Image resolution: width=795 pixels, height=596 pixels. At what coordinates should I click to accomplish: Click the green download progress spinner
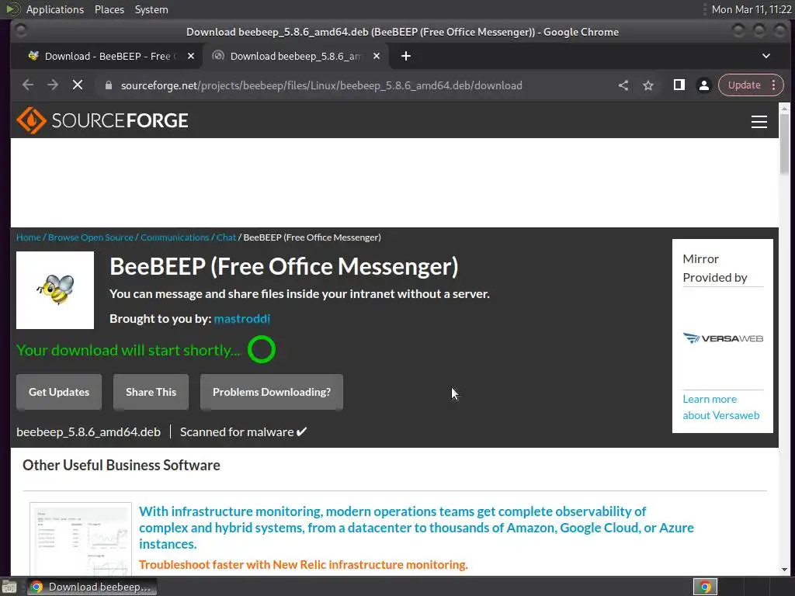pyautogui.click(x=262, y=350)
